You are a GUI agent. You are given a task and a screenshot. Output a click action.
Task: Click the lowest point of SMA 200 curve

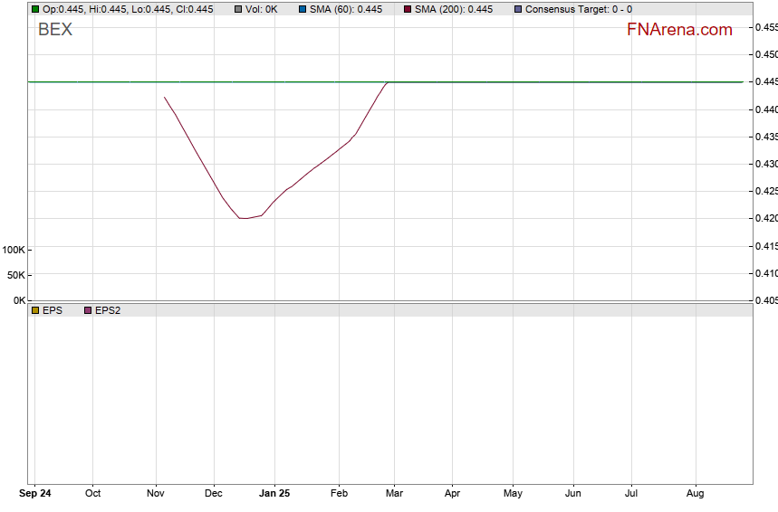click(243, 218)
